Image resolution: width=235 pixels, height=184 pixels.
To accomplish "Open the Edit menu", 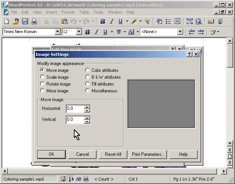I will point(25,12).
